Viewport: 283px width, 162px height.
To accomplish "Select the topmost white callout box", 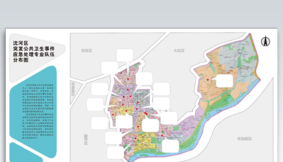I will coord(125,55).
